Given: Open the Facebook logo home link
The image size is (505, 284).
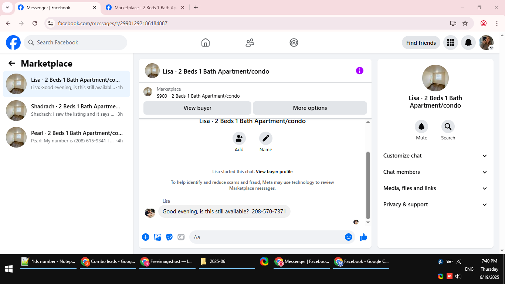Looking at the screenshot, I should [13, 43].
